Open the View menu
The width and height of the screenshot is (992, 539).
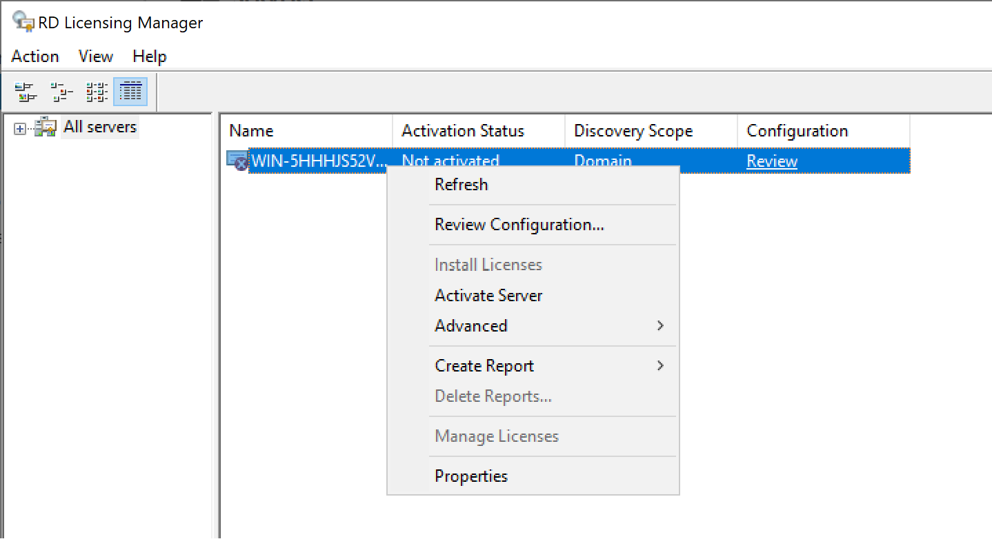(x=96, y=57)
